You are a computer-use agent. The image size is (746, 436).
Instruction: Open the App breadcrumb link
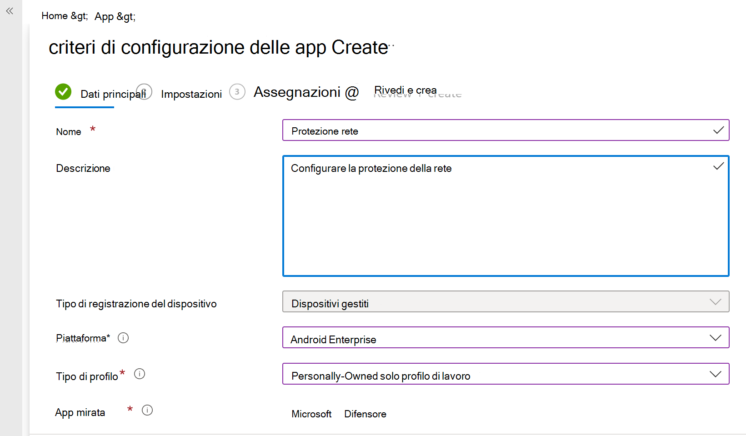104,17
